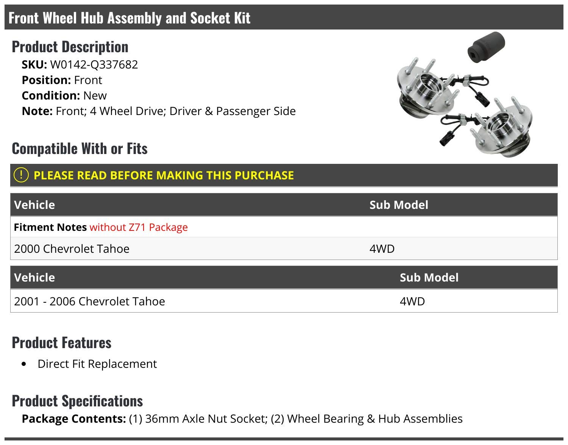Click the PLEASE READ BEFORE MAKING THIS PURCHASE banner
Viewport: 568px width, 445px height.
[x=284, y=175]
